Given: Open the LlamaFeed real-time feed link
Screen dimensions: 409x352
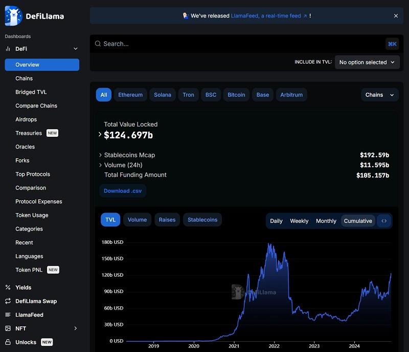Looking at the screenshot, I should pos(269,16).
